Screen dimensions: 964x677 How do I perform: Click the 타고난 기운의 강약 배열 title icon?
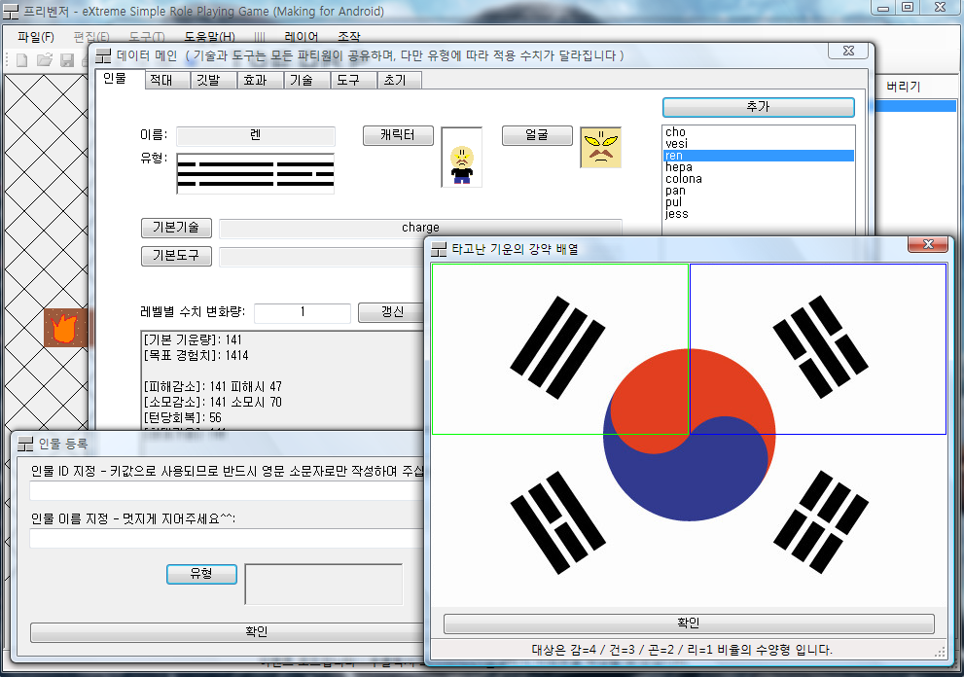pyautogui.click(x=439, y=249)
